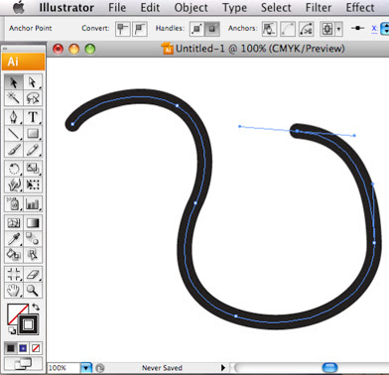This screenshot has width=389, height=375.
Task: Select the Column Graph tool
Action: (x=33, y=204)
